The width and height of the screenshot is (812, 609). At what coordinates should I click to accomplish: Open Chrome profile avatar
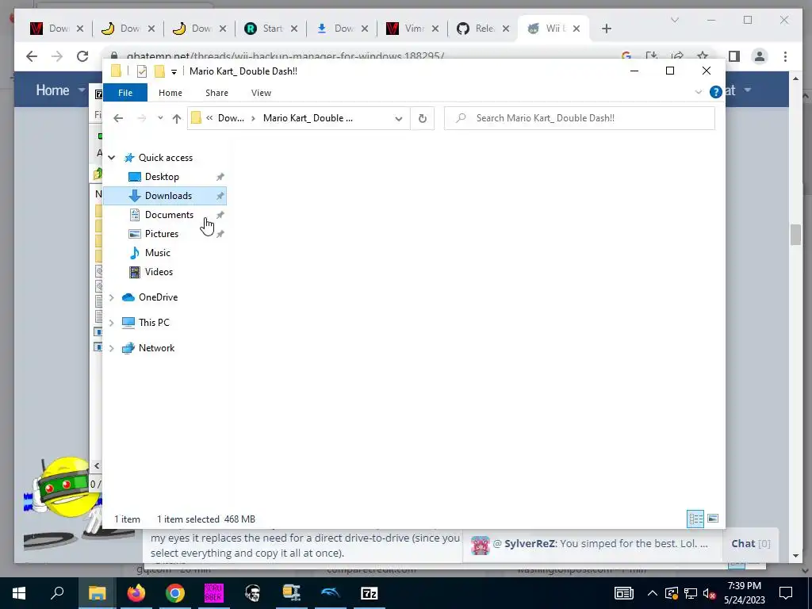(x=760, y=56)
